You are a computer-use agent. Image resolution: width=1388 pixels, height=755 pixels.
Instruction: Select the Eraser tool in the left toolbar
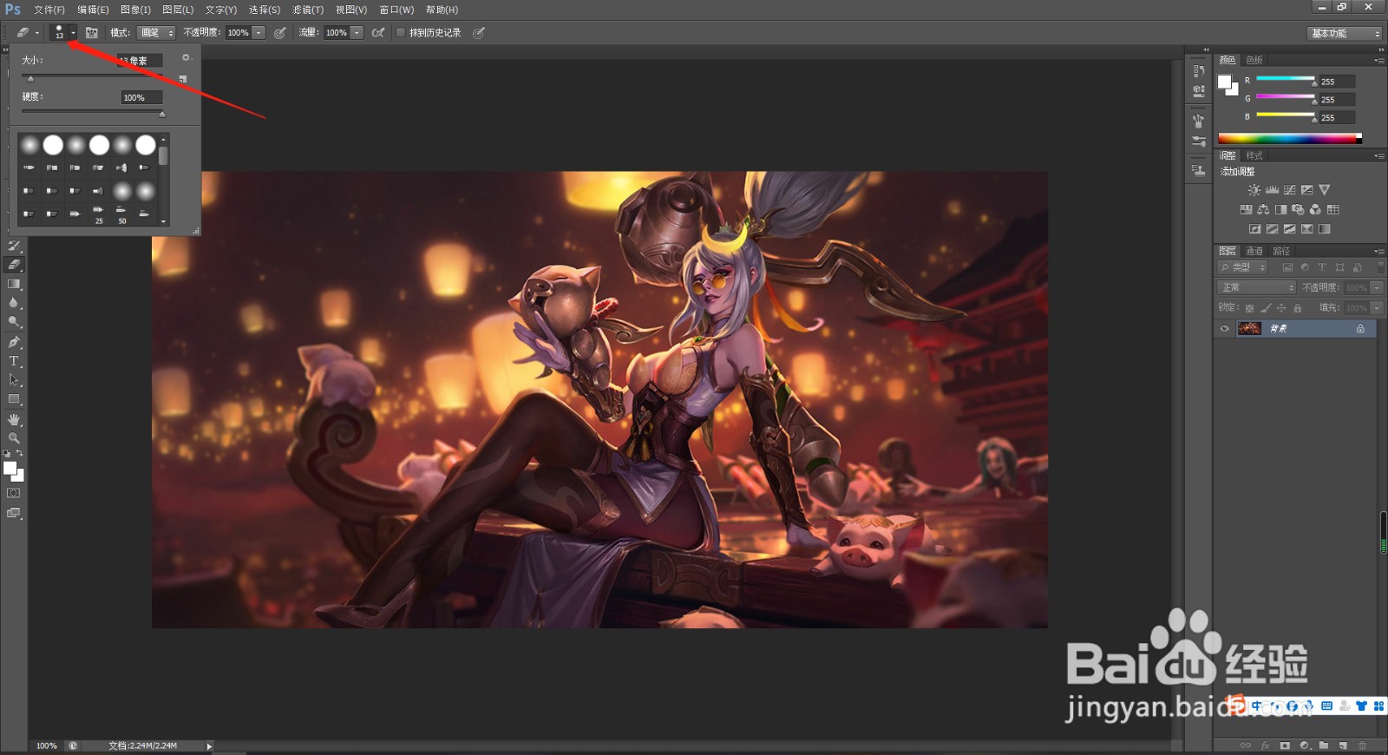14,265
